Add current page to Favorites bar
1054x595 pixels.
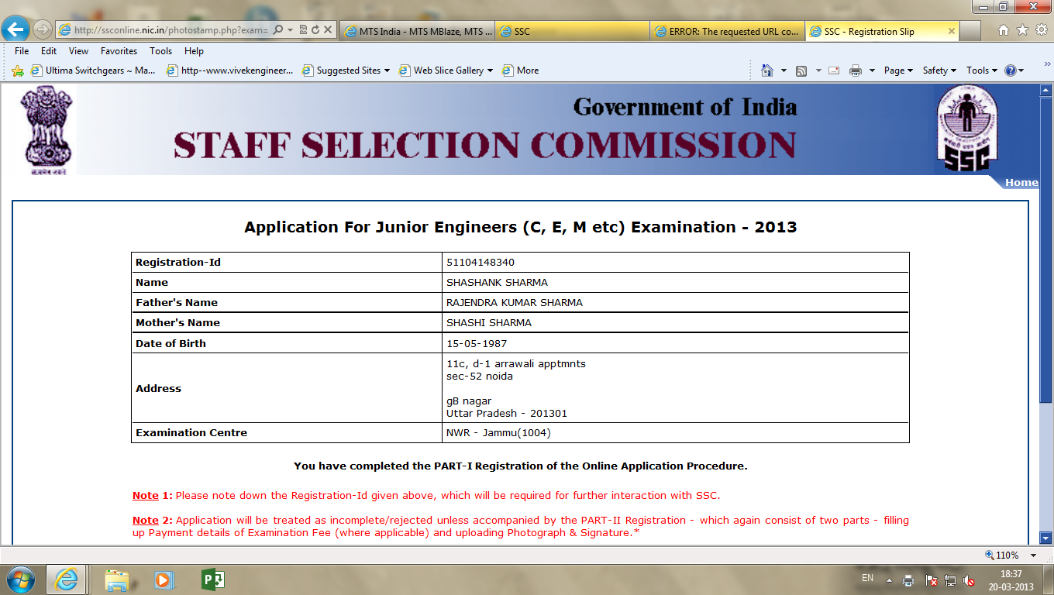(x=18, y=71)
